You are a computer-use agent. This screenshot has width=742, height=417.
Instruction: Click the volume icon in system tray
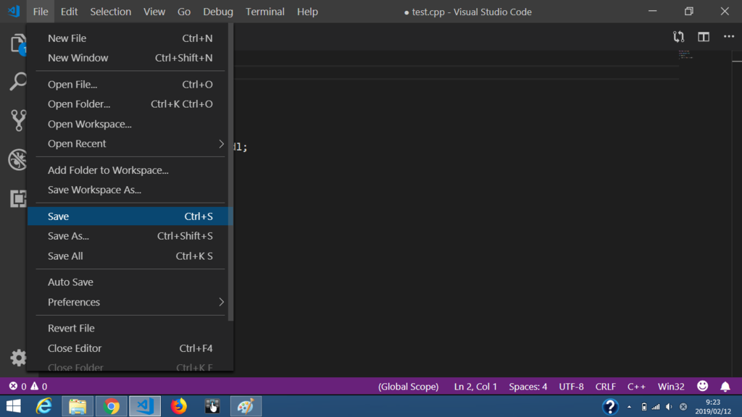coord(669,407)
